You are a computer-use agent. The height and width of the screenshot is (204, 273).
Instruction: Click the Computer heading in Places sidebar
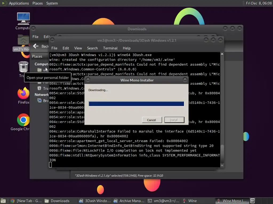(x=42, y=64)
